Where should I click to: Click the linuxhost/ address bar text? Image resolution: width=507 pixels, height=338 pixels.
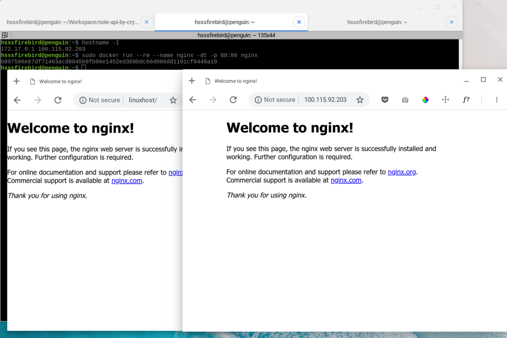(x=143, y=100)
